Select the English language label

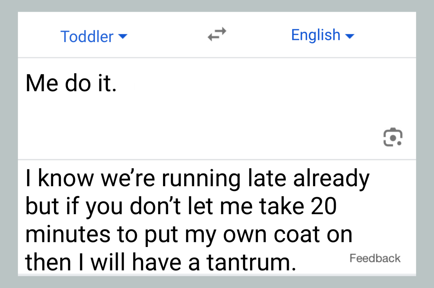click(315, 35)
